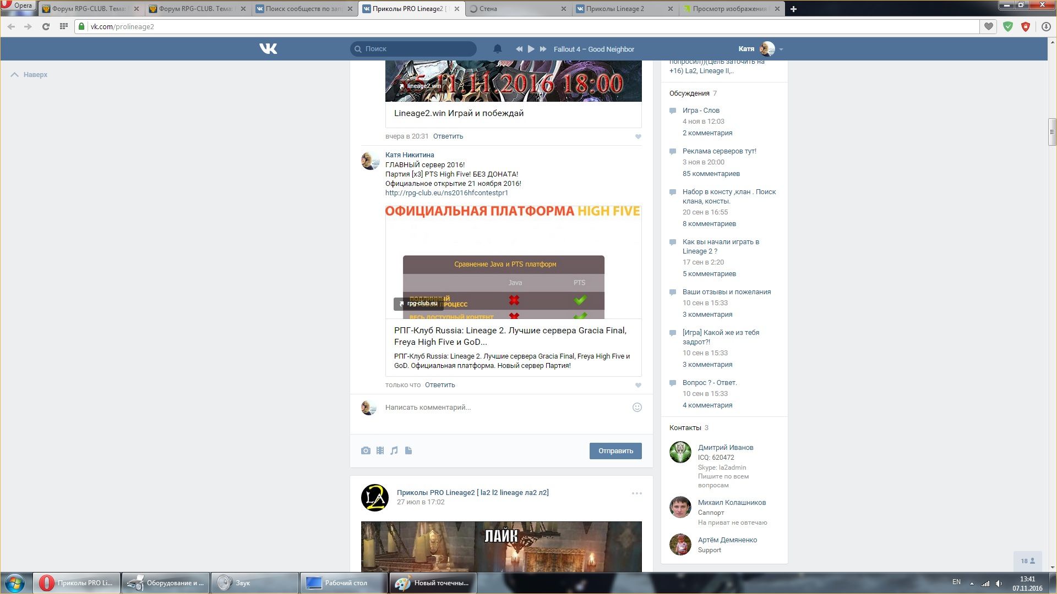Open Звук taskbar window
The width and height of the screenshot is (1057, 594).
tap(255, 583)
